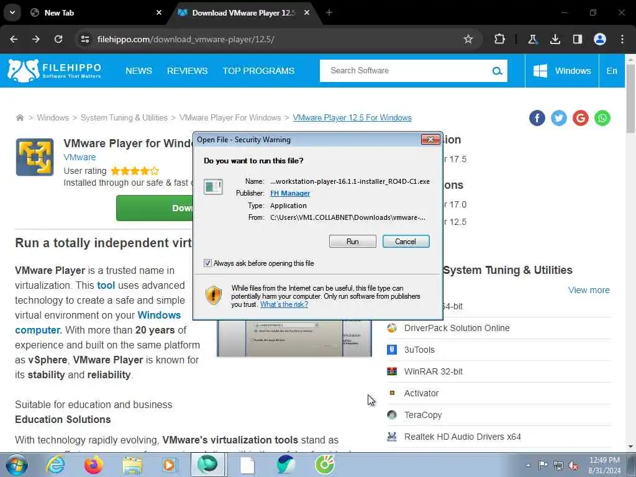This screenshot has width=636, height=477.
Task: Share page on WhatsApp
Action: 602,118
